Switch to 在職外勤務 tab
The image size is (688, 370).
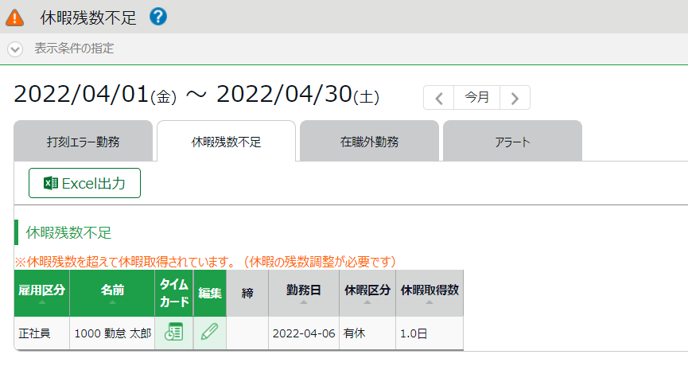pyautogui.click(x=369, y=141)
